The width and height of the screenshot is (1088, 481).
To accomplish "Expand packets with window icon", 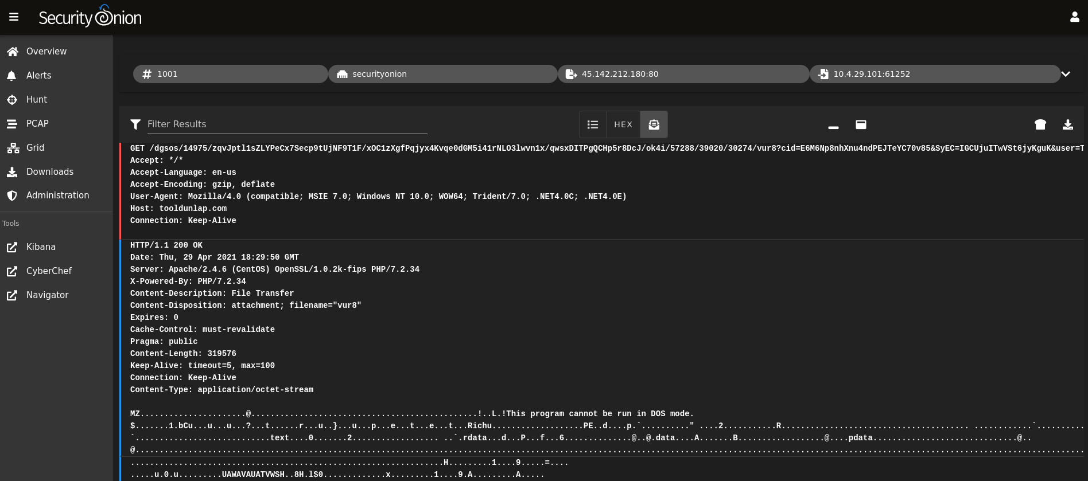I will point(861,124).
